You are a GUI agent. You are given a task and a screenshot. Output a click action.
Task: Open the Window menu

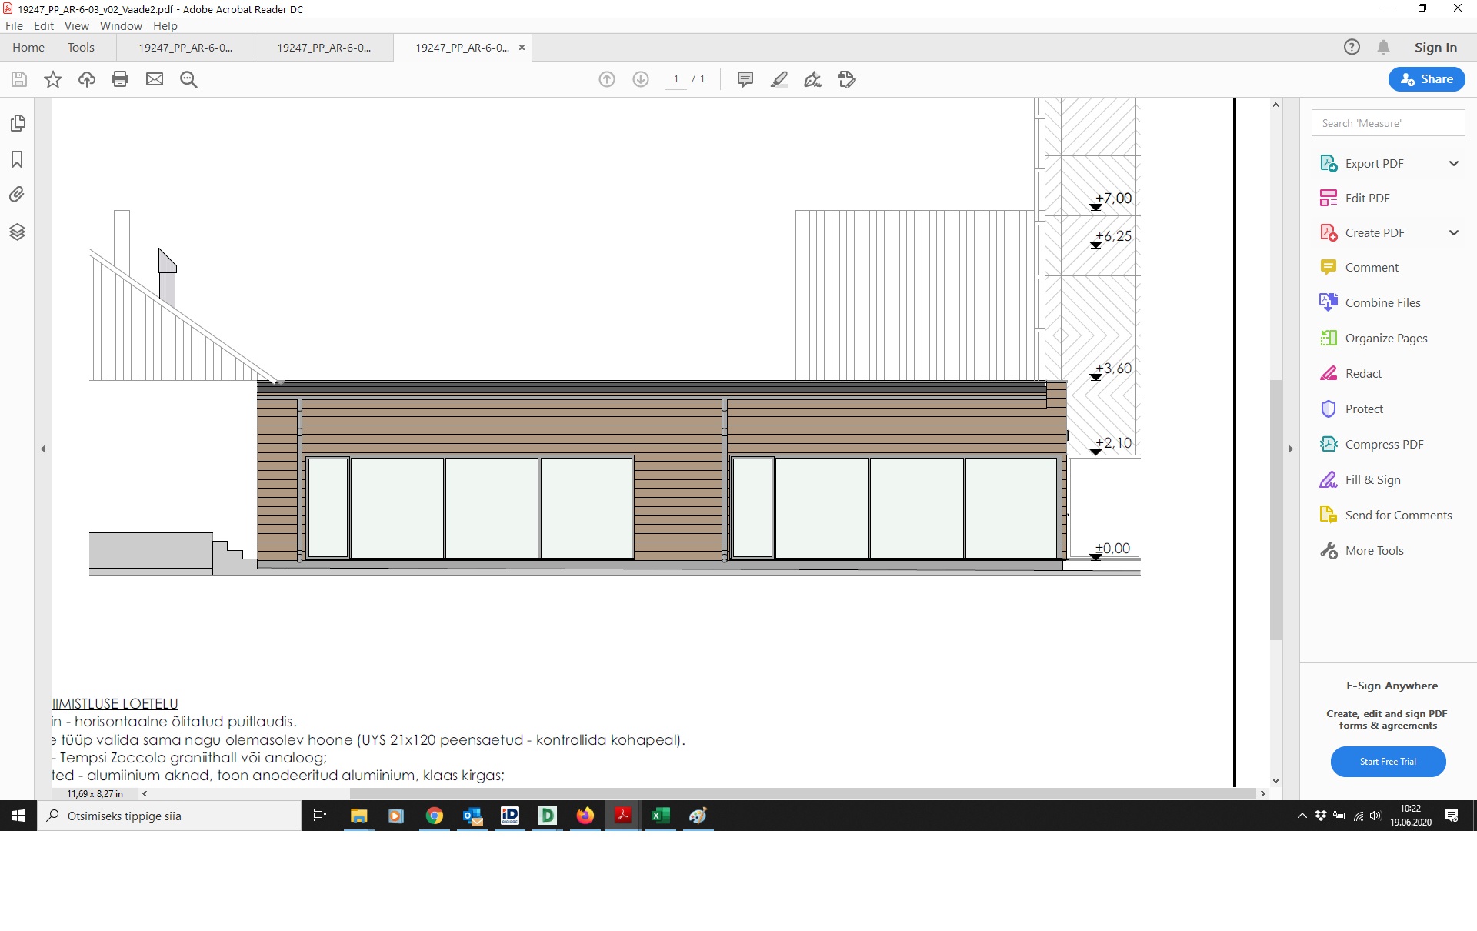(x=121, y=25)
